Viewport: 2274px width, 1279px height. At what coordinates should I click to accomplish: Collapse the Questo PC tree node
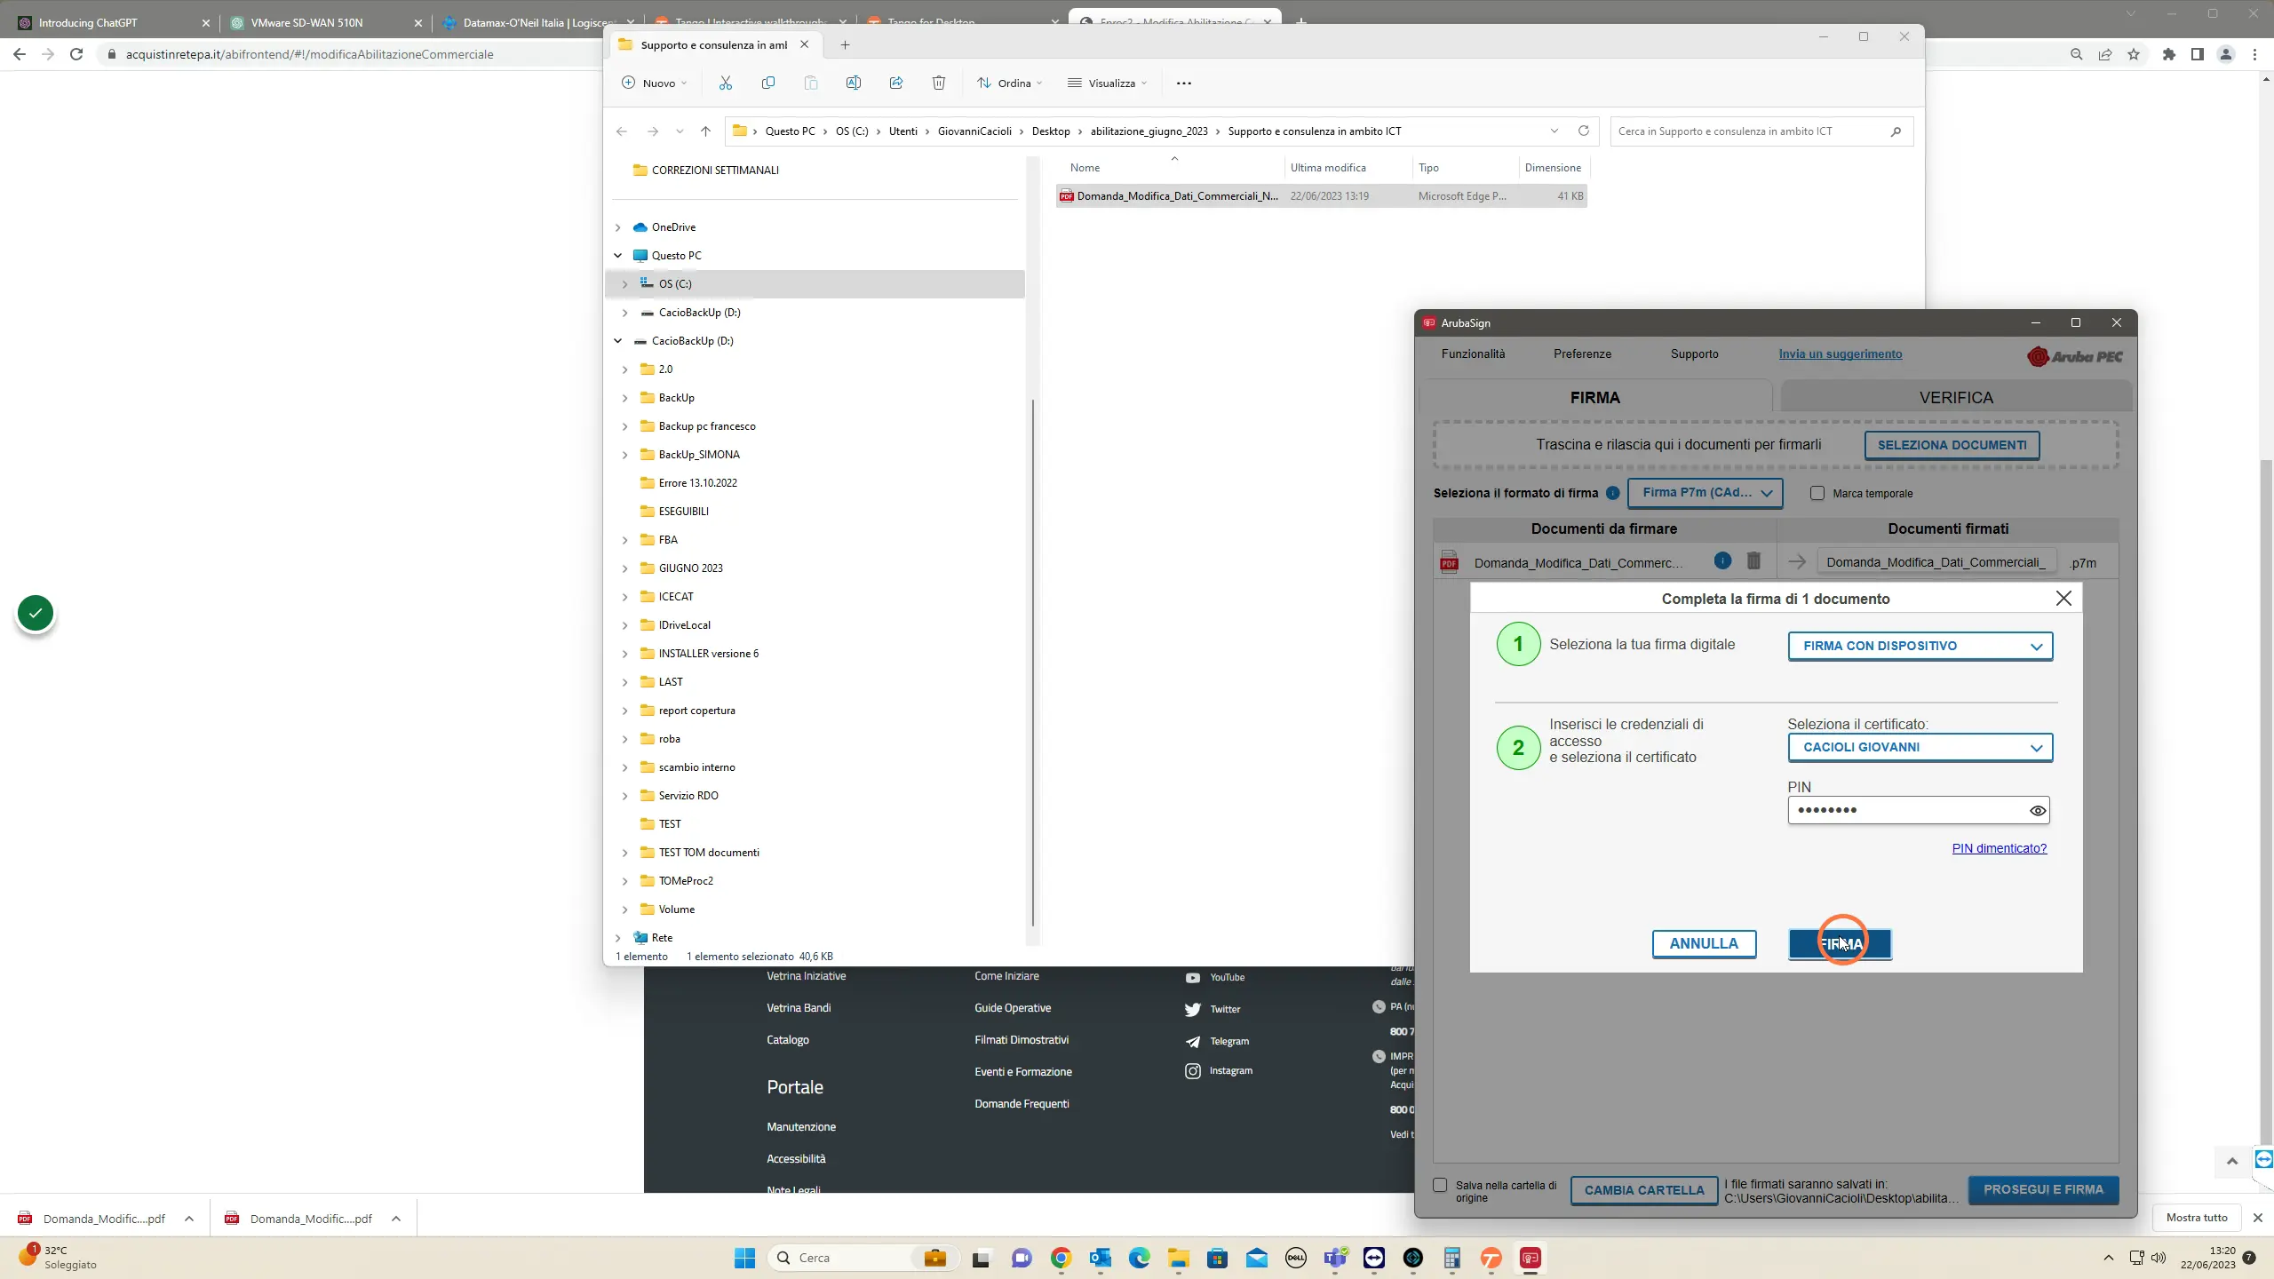pyautogui.click(x=618, y=256)
